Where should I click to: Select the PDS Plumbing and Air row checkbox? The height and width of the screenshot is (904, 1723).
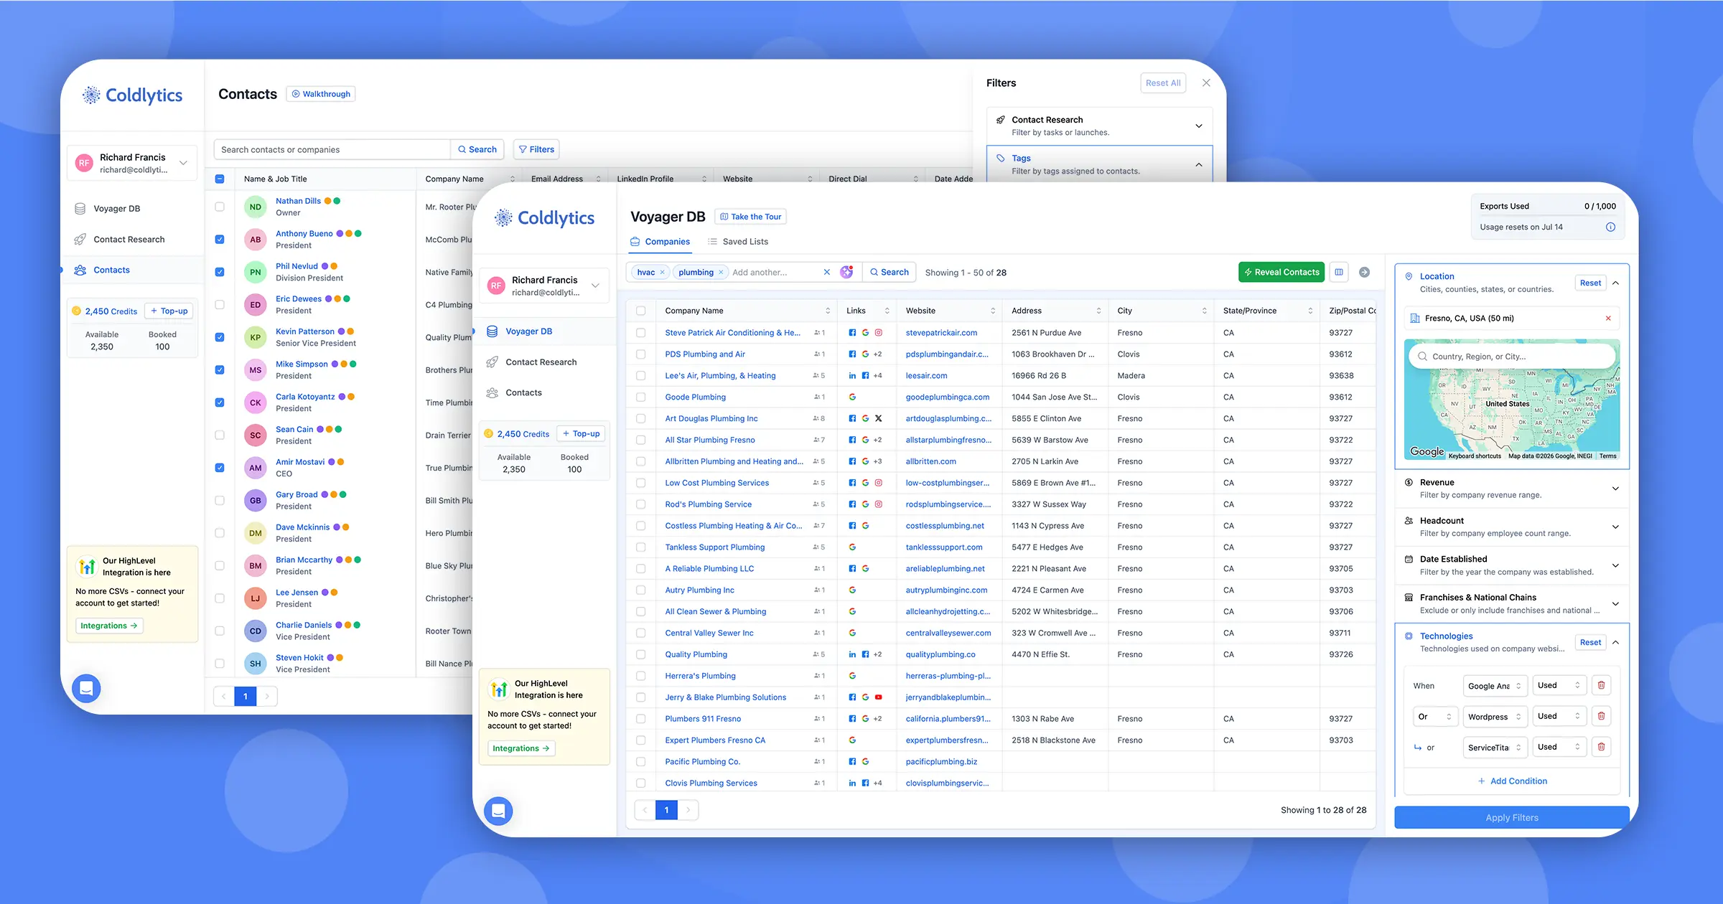coord(640,354)
